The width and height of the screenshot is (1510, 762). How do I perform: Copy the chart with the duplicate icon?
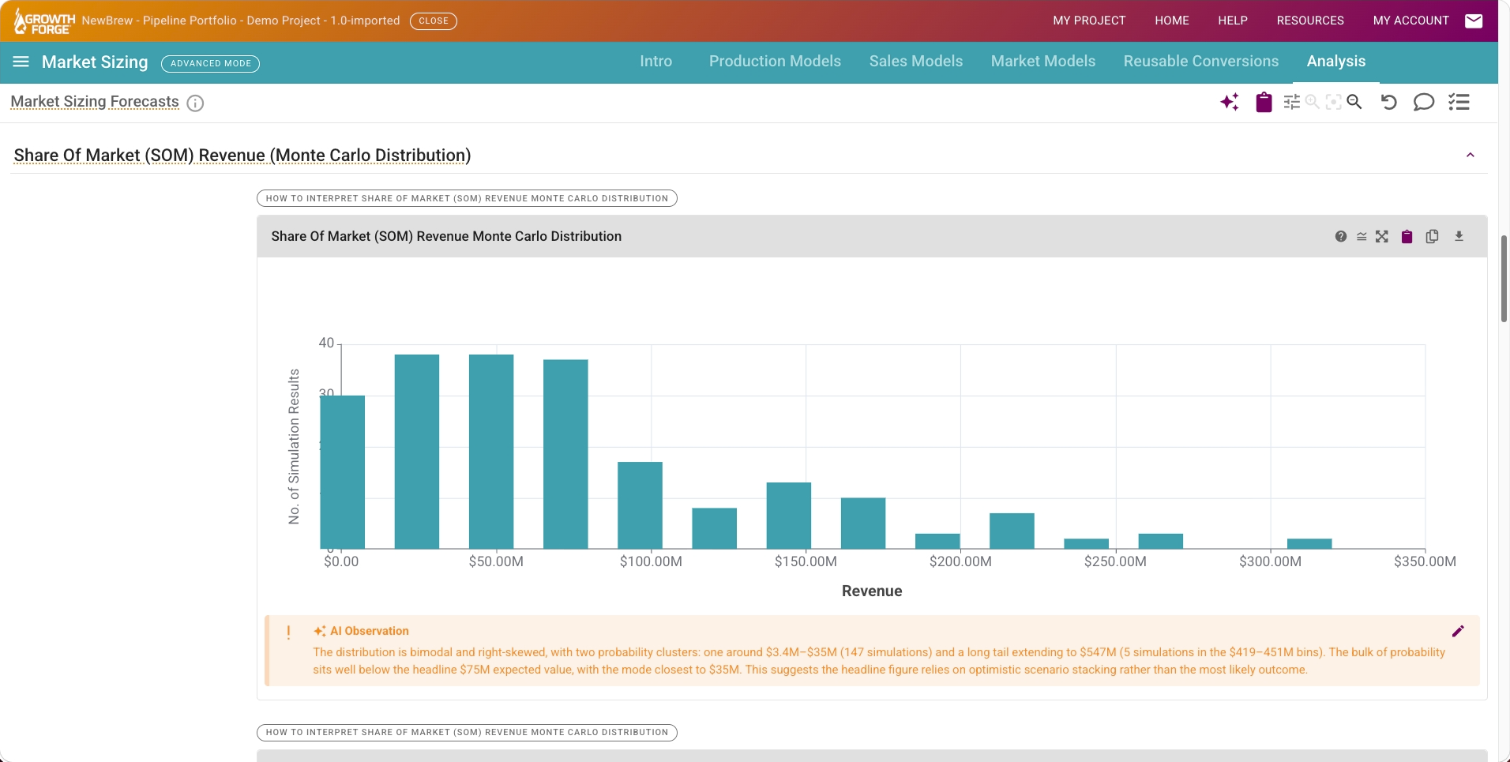(1432, 236)
